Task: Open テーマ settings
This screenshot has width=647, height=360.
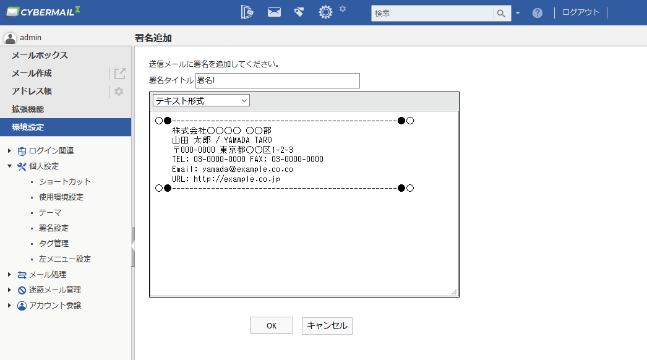Action: 50,213
